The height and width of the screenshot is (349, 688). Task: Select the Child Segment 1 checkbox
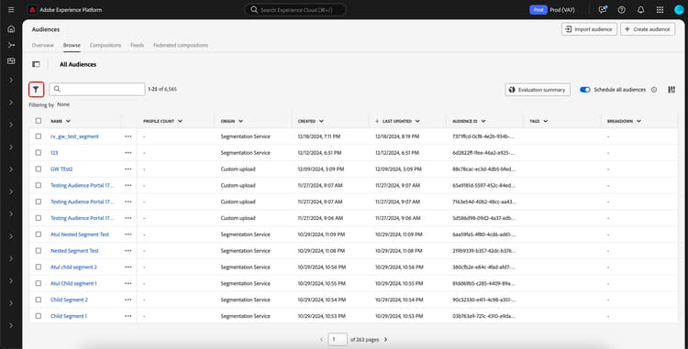pyautogui.click(x=39, y=316)
